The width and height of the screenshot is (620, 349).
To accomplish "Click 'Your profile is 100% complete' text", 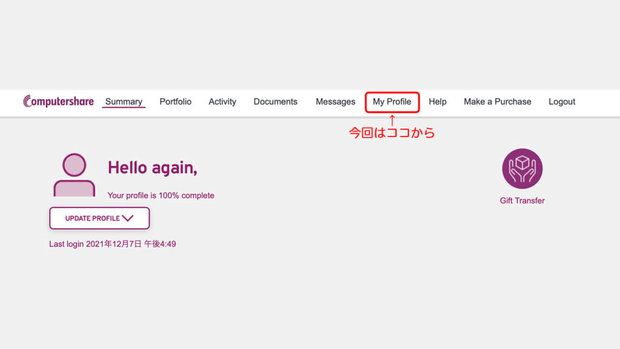I will pos(161,196).
